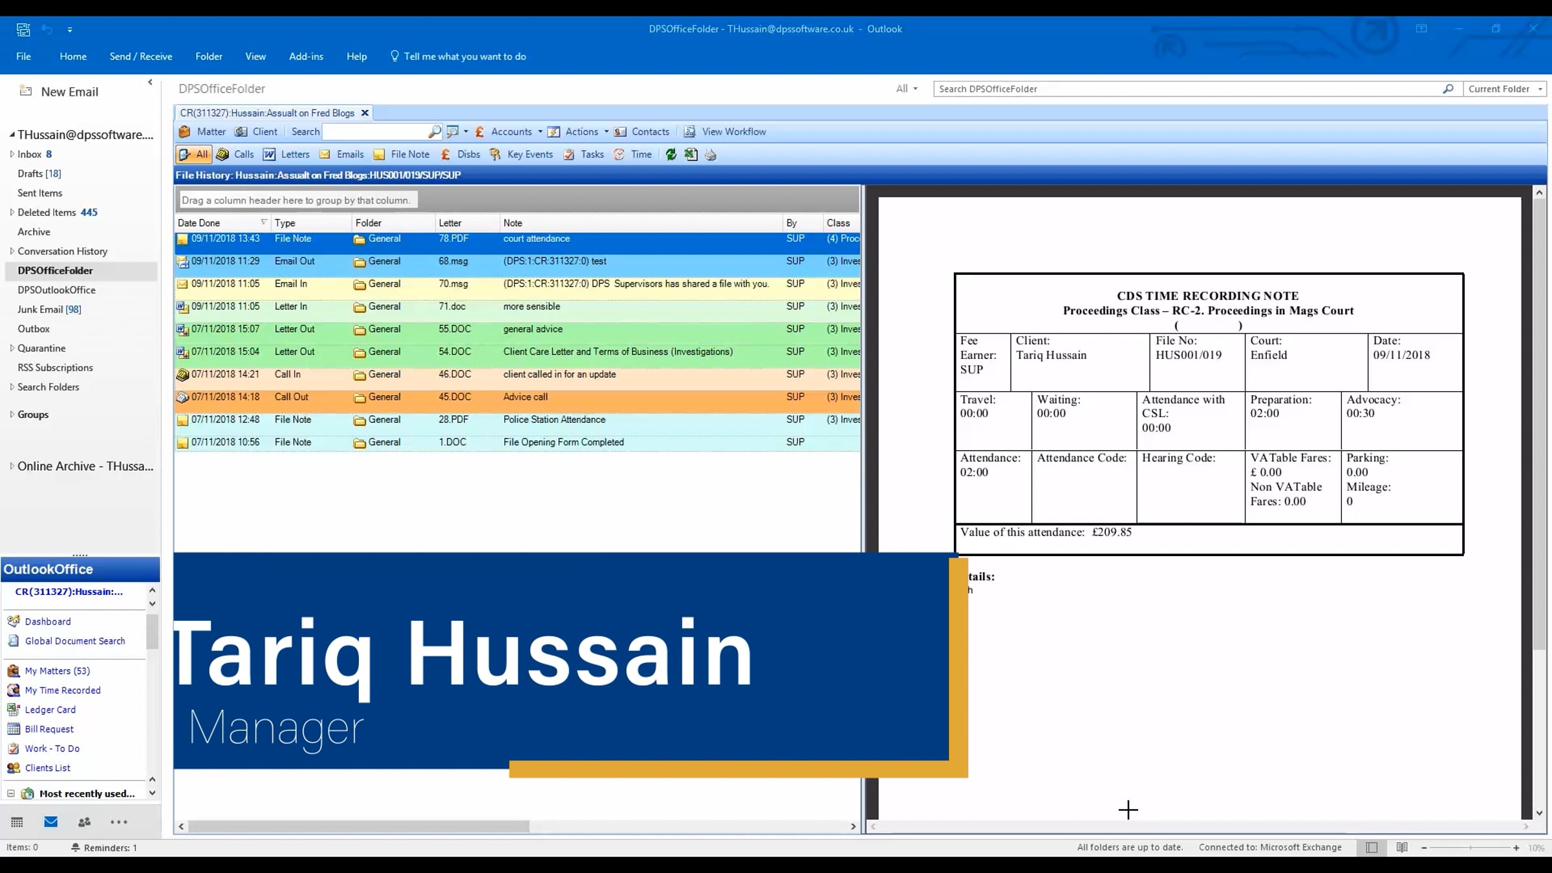Screen dimensions: 1552x873
Task: Open the Folder ribbon tab
Action: tap(209, 56)
